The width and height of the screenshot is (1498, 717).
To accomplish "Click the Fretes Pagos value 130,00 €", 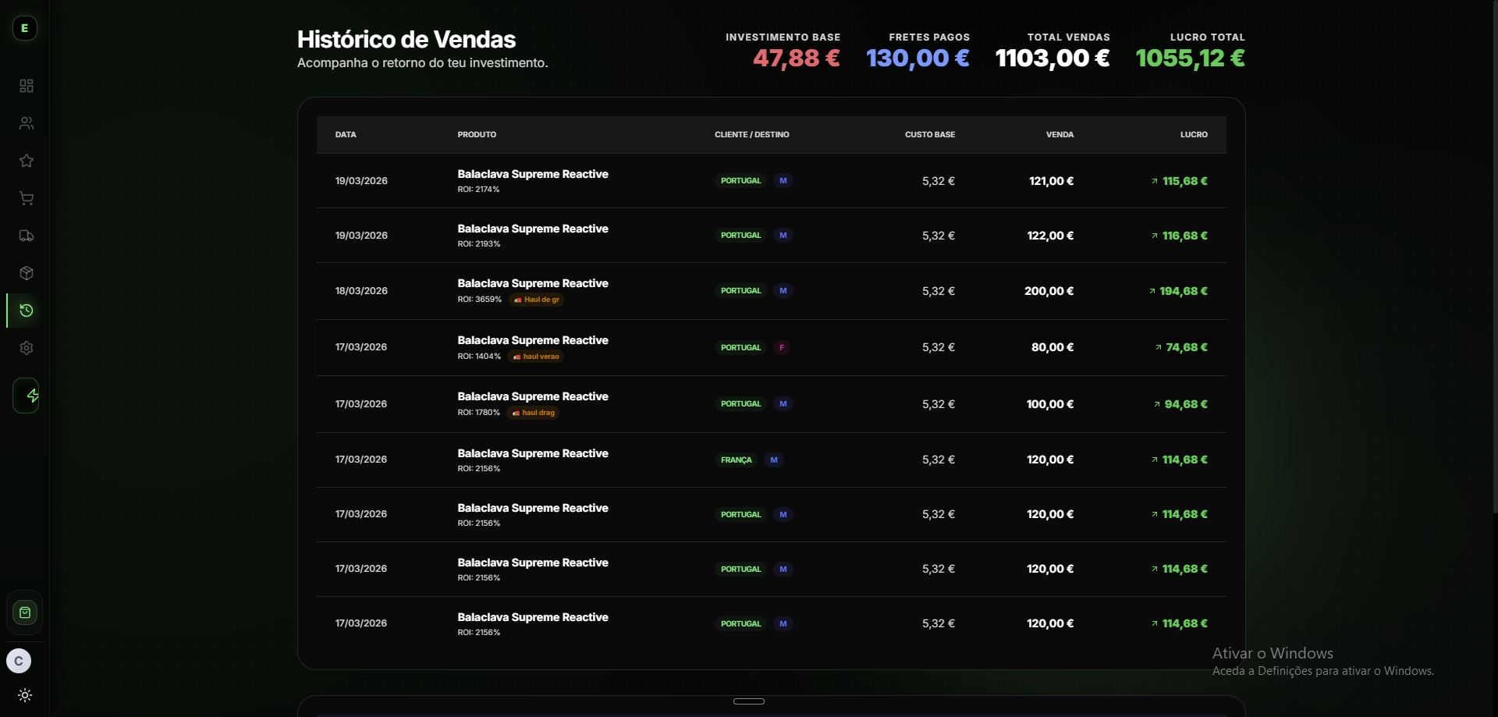I will point(918,59).
